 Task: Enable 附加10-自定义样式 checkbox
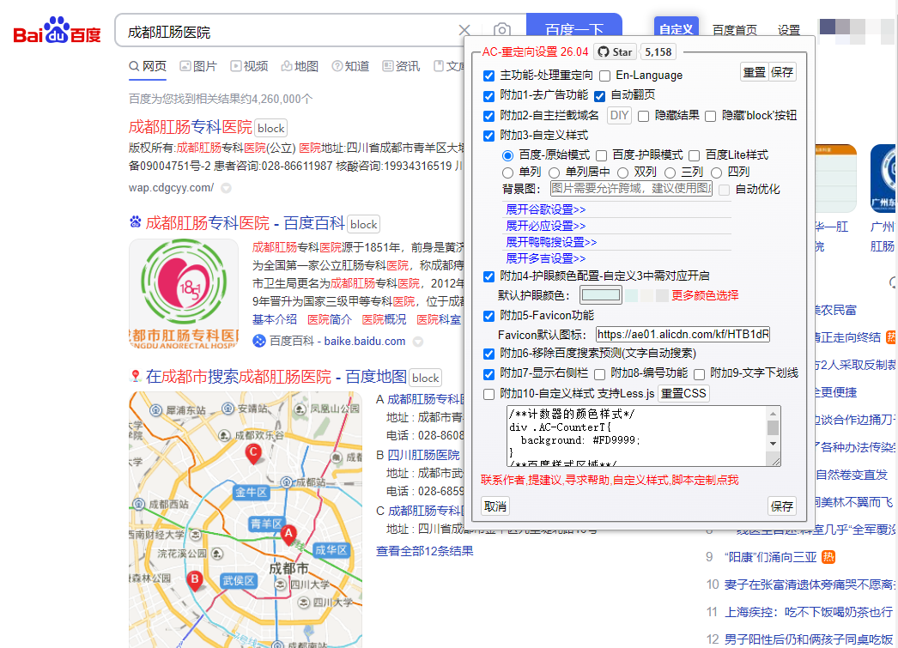pos(488,395)
